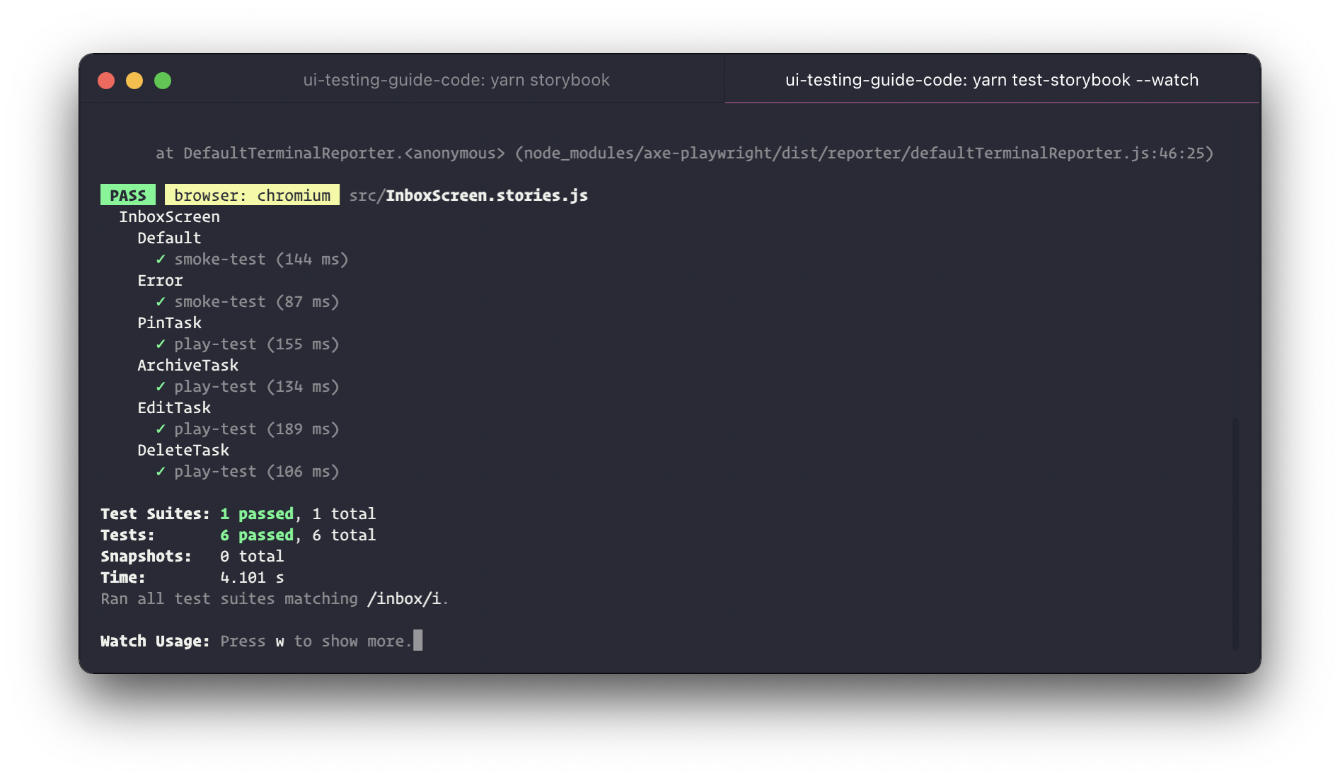Click the checkmark under DeleteTask
1340x778 pixels.
pyautogui.click(x=161, y=472)
